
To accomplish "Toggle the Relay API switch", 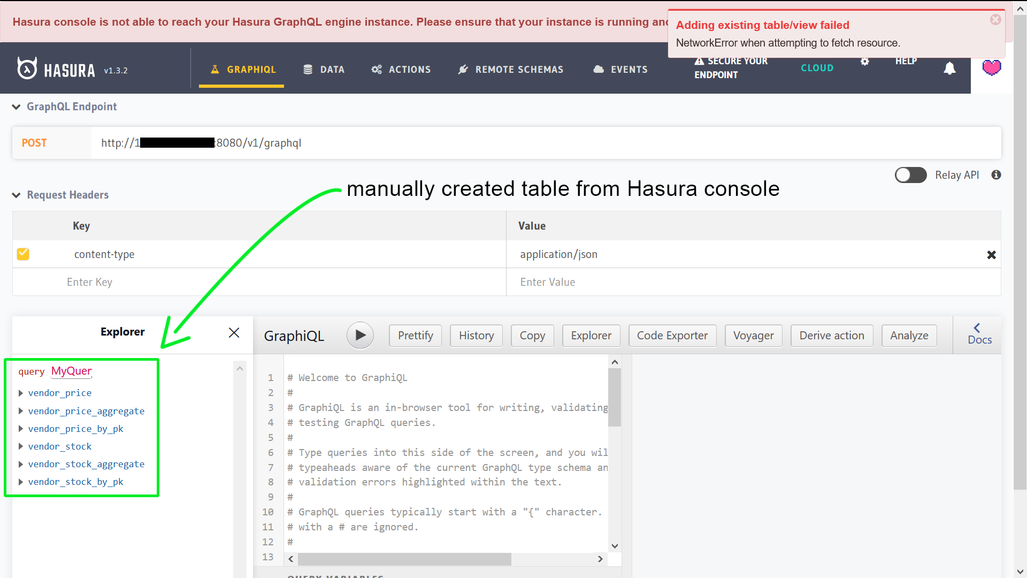I will [910, 175].
